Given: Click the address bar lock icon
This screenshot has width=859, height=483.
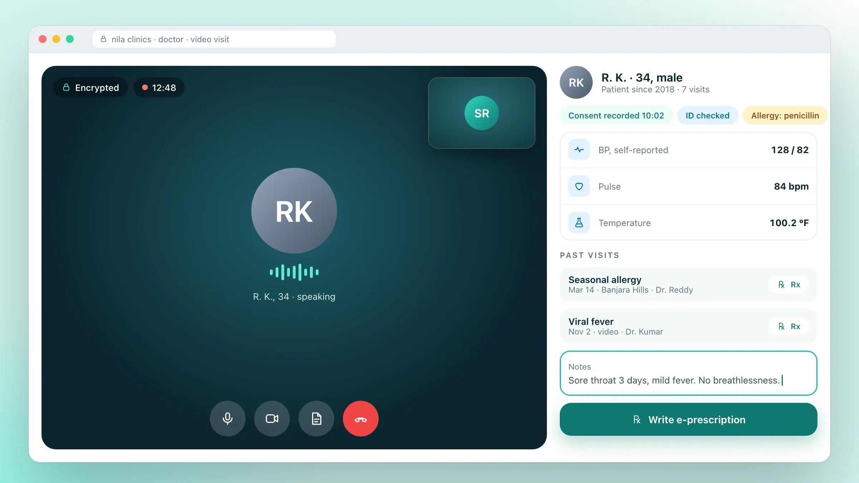Looking at the screenshot, I should tap(103, 39).
